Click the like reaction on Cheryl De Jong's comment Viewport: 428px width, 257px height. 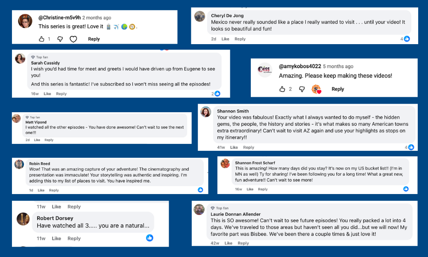[x=407, y=39]
